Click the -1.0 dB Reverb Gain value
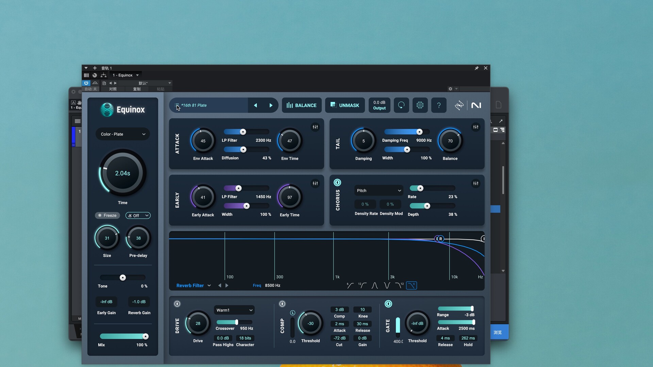The height and width of the screenshot is (367, 653). coord(139,302)
